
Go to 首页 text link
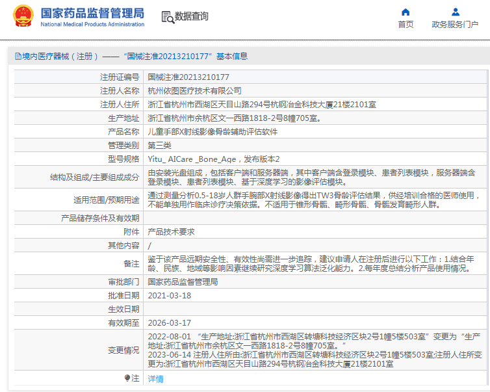tap(406, 25)
